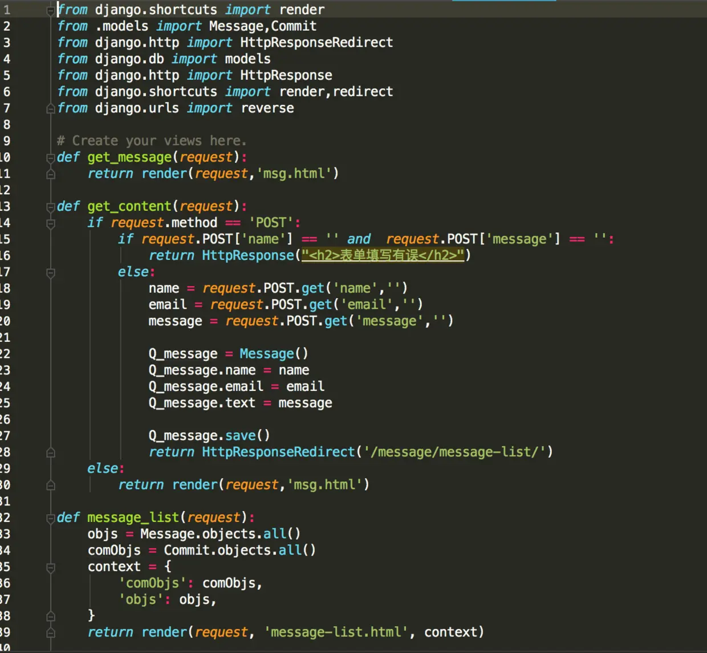Click 'models' at the end of the django.db import

pos(247,59)
